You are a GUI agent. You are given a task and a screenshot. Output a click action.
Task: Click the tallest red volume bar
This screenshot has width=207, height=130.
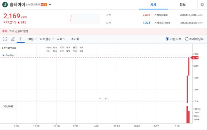pyautogui.click(x=187, y=114)
